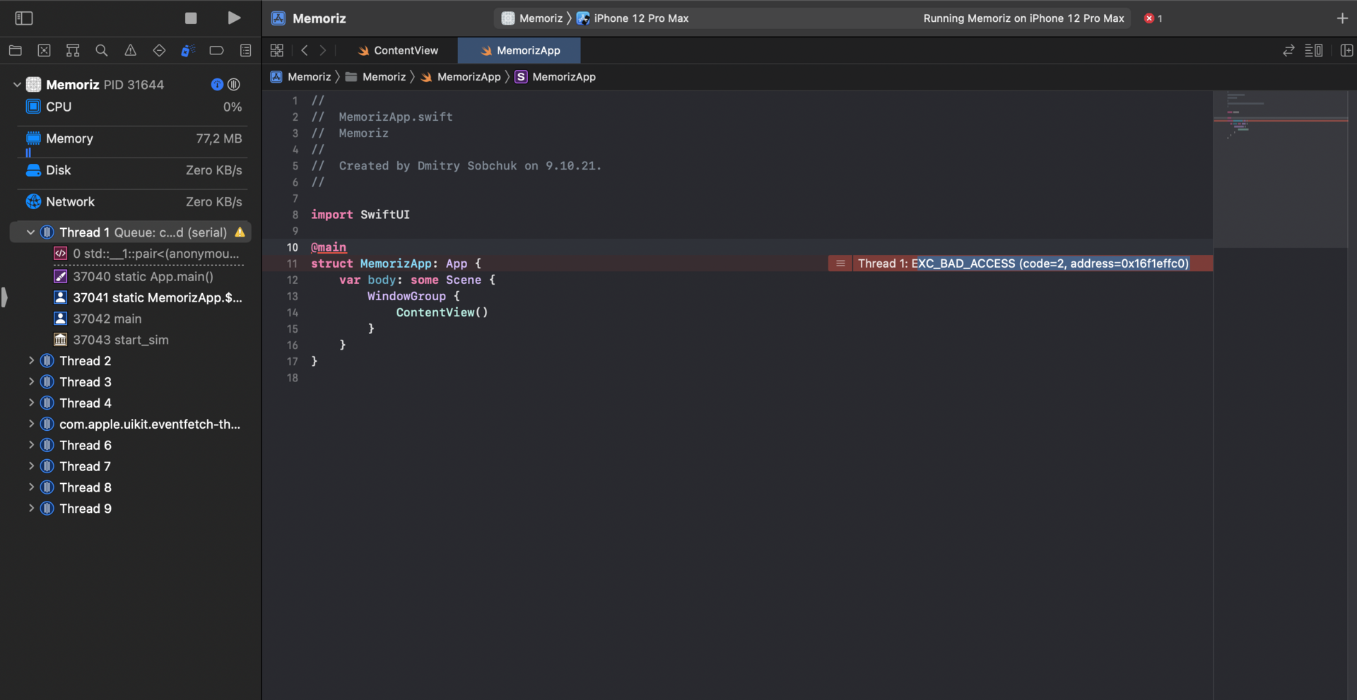Viewport: 1357px width, 700px height.
Task: Collapse Thread 1 disclosure triangle
Action: (30, 232)
